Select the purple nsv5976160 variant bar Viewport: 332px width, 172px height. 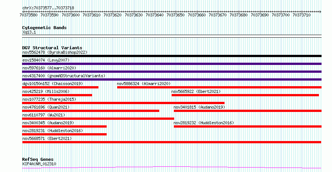point(172,72)
